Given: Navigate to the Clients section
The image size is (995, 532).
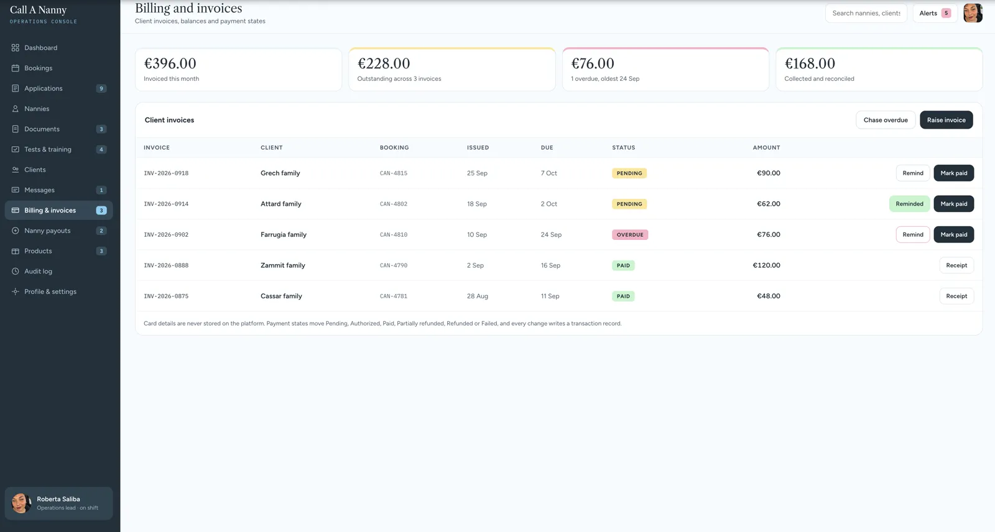Looking at the screenshot, I should [59, 170].
